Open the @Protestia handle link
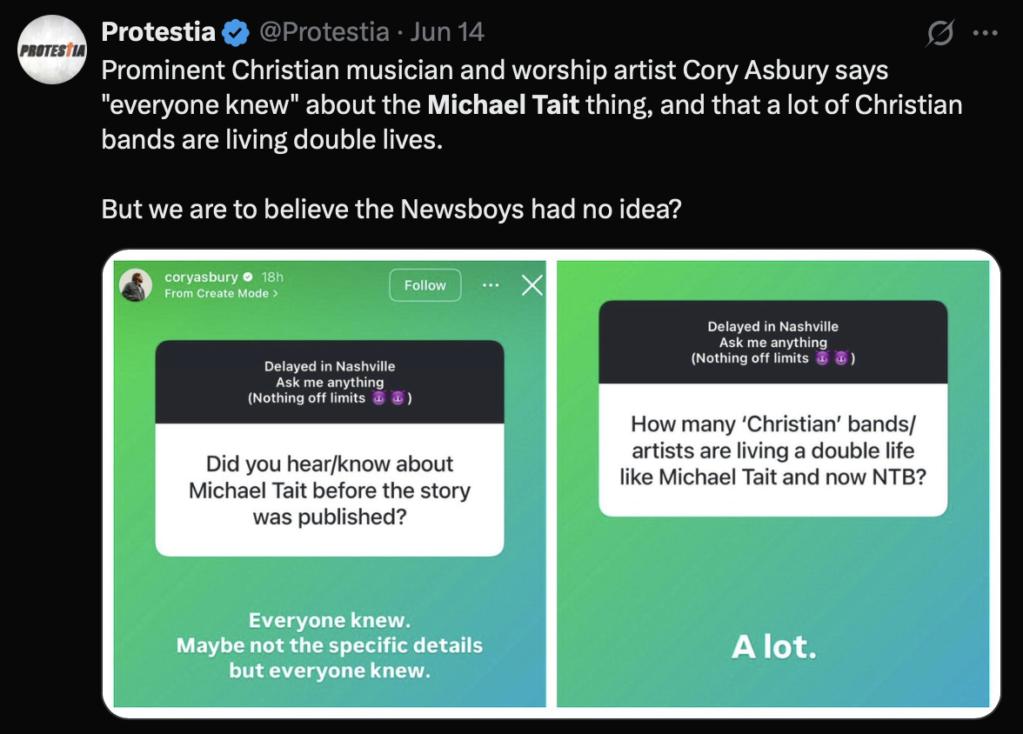The height and width of the screenshot is (734, 1023). click(324, 32)
